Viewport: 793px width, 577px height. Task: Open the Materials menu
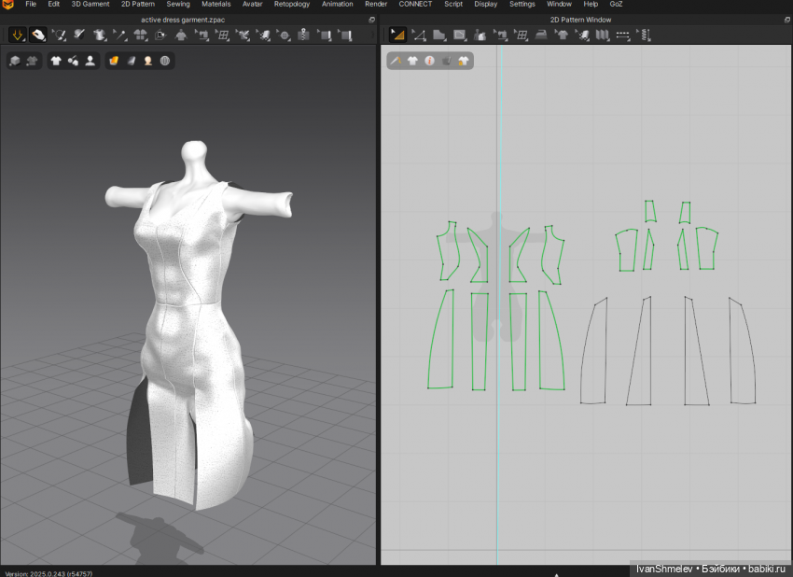(x=216, y=4)
